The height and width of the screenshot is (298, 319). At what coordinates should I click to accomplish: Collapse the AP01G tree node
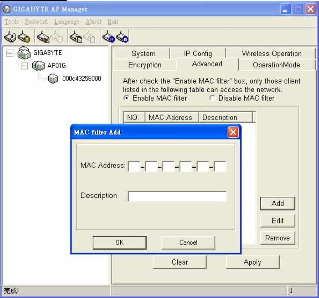[24, 66]
